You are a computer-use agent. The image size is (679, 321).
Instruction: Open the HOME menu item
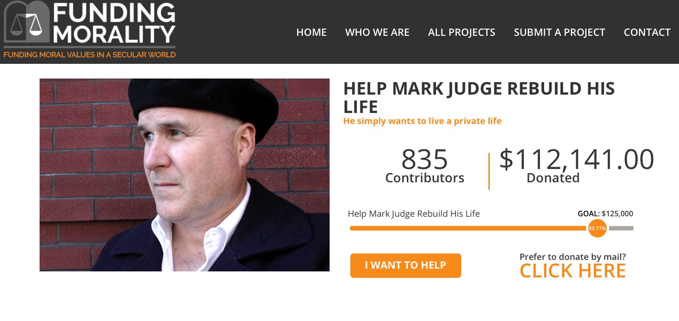[312, 32]
